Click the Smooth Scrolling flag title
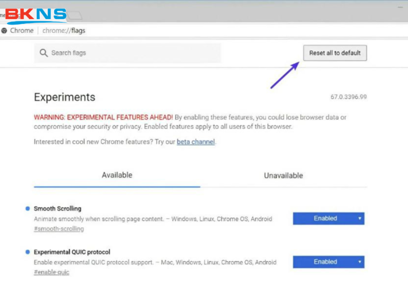Viewport: 408px width, 290px height. pos(57,209)
